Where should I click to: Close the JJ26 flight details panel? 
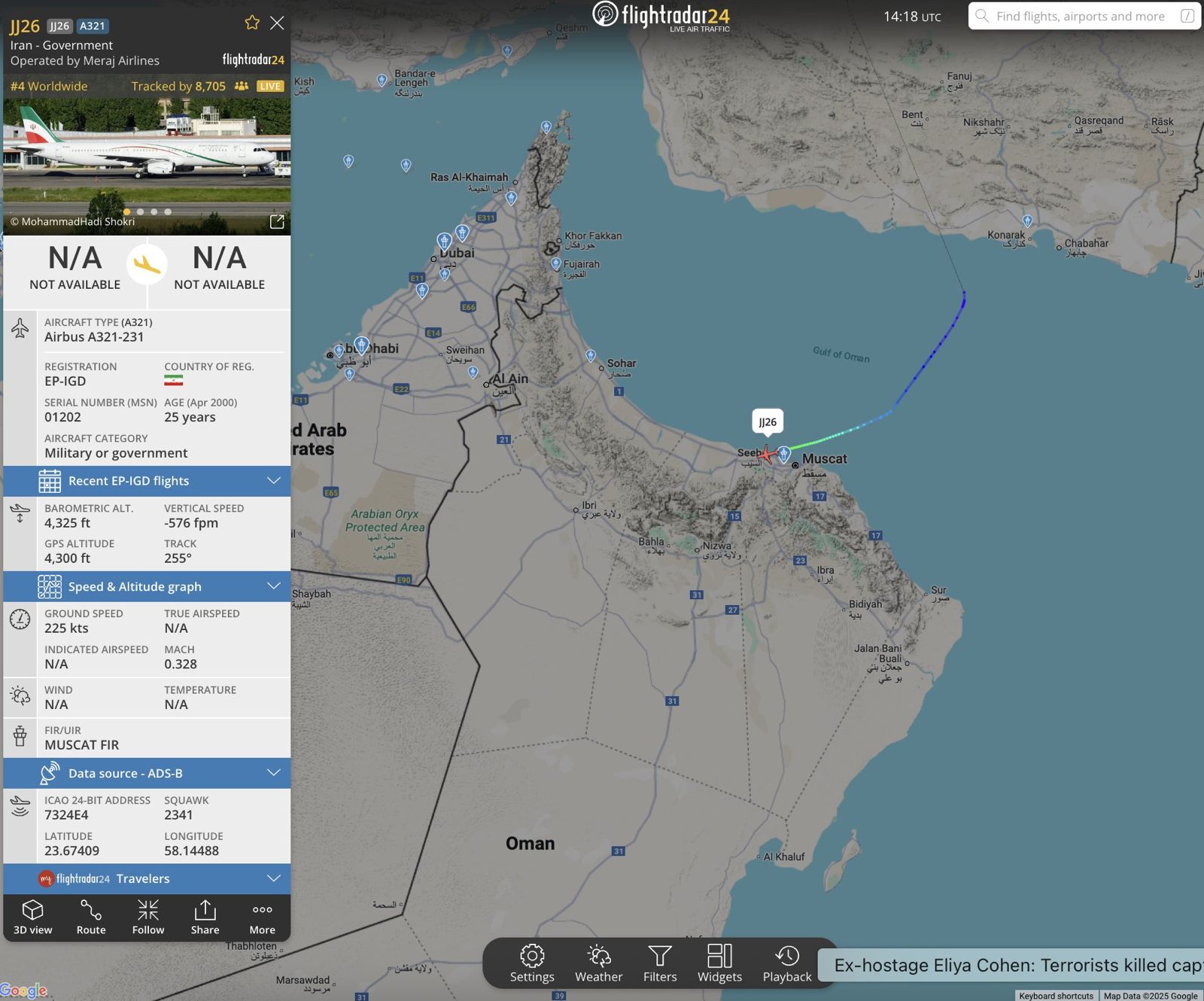point(277,23)
